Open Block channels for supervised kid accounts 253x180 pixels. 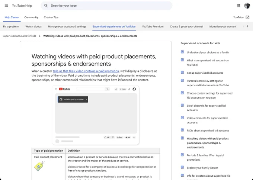pos(206,108)
